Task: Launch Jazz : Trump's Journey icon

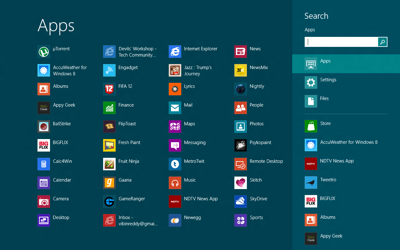Action: tap(175, 70)
